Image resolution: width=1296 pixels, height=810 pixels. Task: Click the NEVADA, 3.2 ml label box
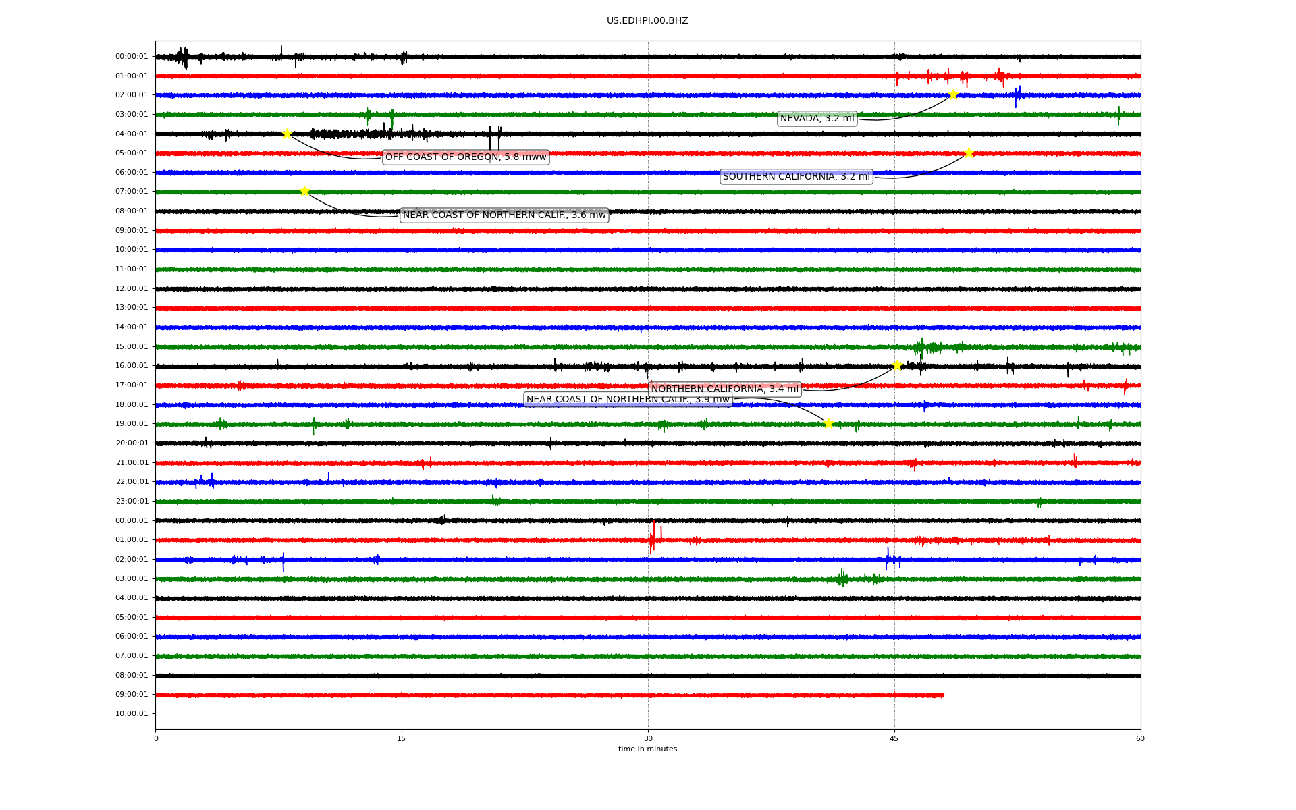[x=817, y=119]
